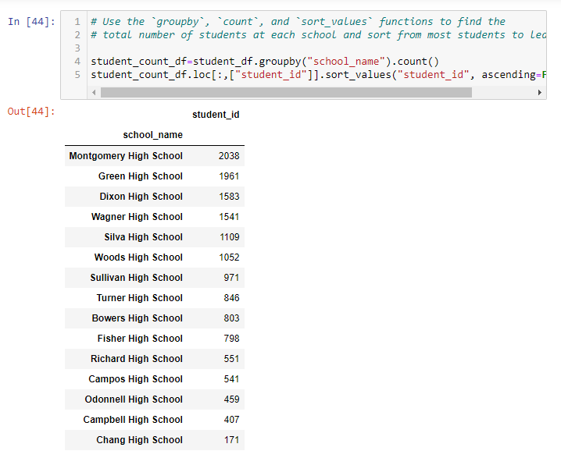Viewport: 561px width, 458px height.
Task: Select the Campbell High School row label
Action: [133, 420]
